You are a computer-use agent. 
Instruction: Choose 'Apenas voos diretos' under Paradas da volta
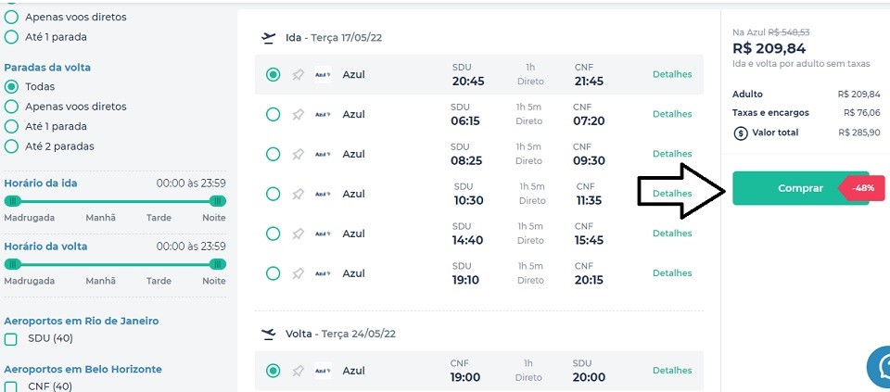11,107
